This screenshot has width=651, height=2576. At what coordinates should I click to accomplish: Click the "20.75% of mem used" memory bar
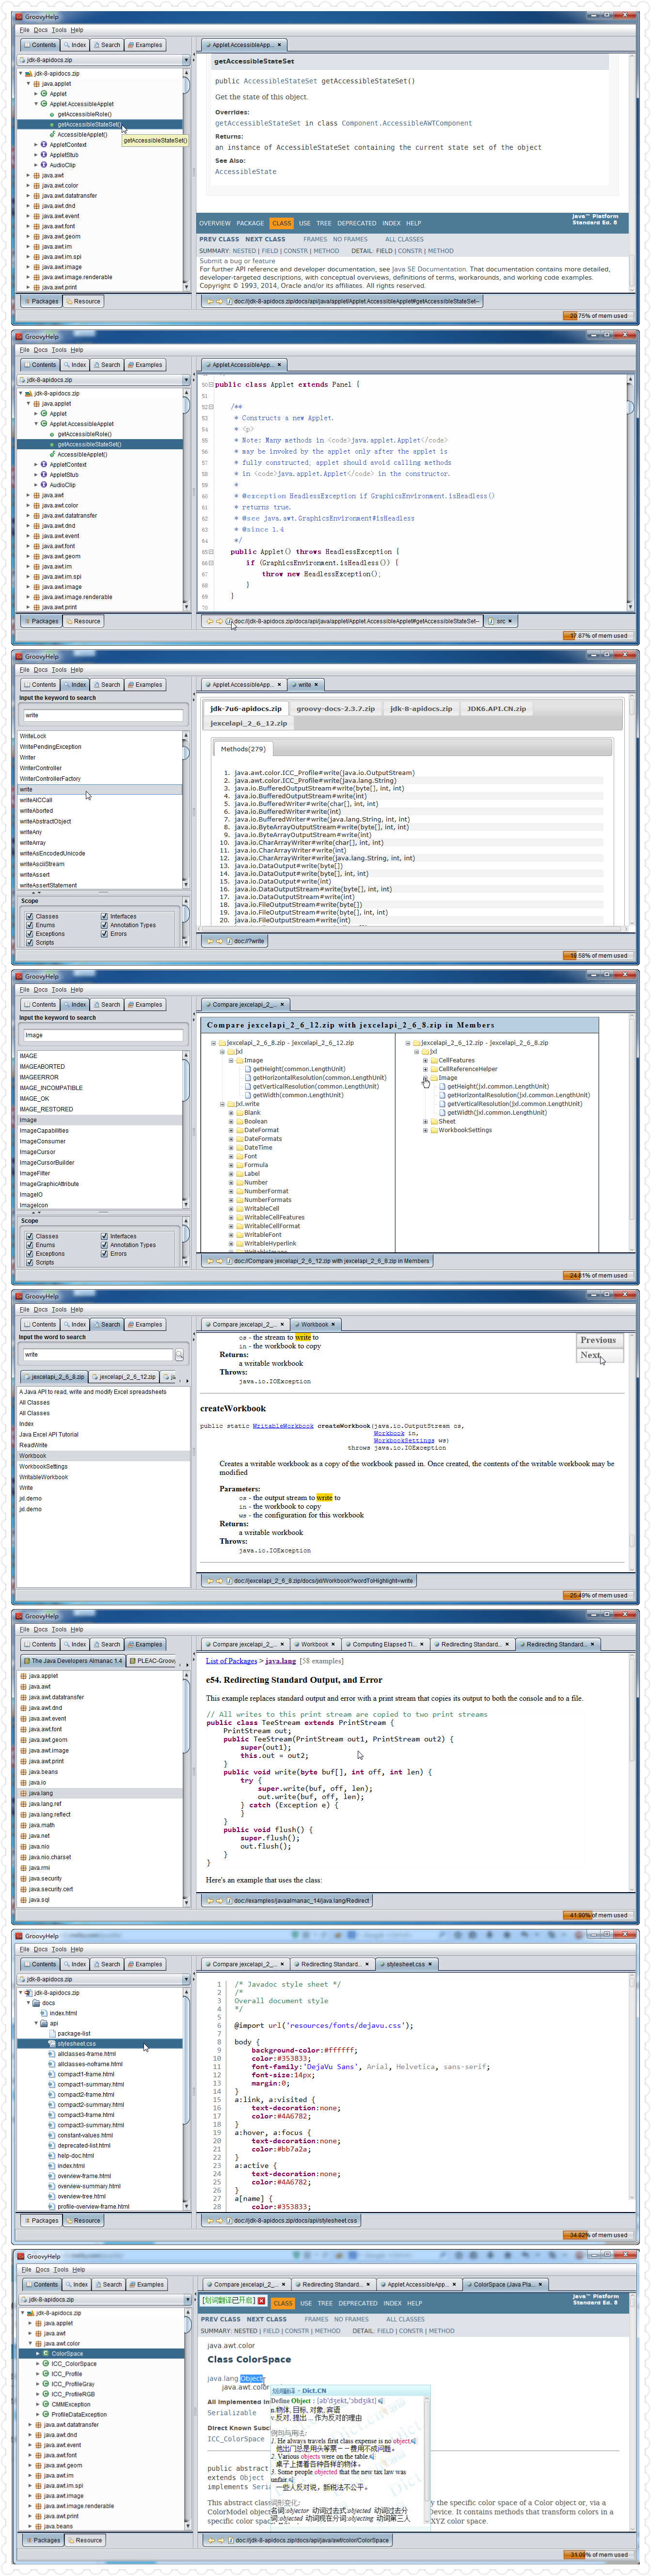(x=599, y=316)
